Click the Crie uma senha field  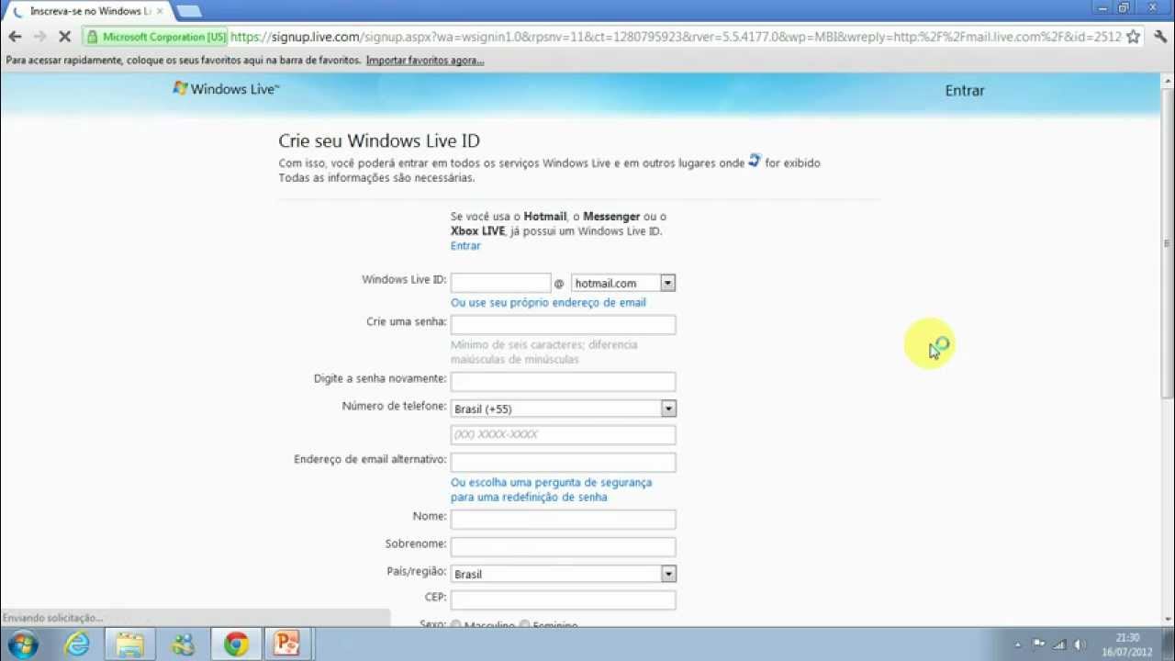(563, 324)
